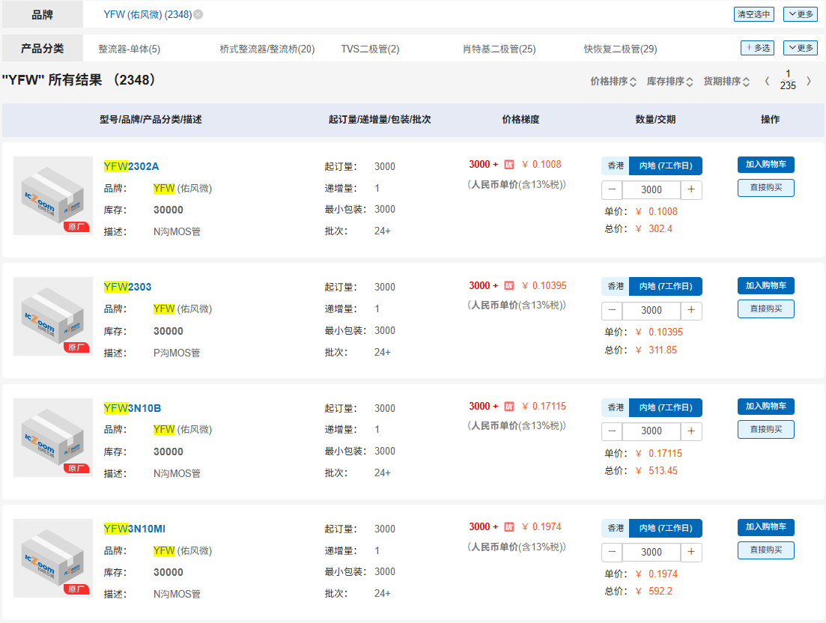Screen dimensions: 826x623
Task: Decrease quantity with minus for YFW3N10B
Action: (612, 431)
